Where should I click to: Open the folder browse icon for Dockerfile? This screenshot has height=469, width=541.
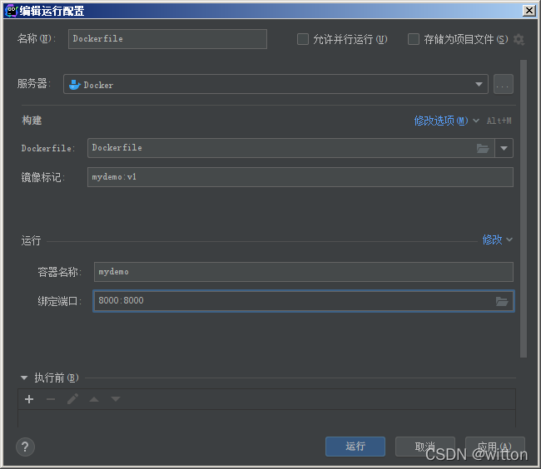tap(483, 149)
